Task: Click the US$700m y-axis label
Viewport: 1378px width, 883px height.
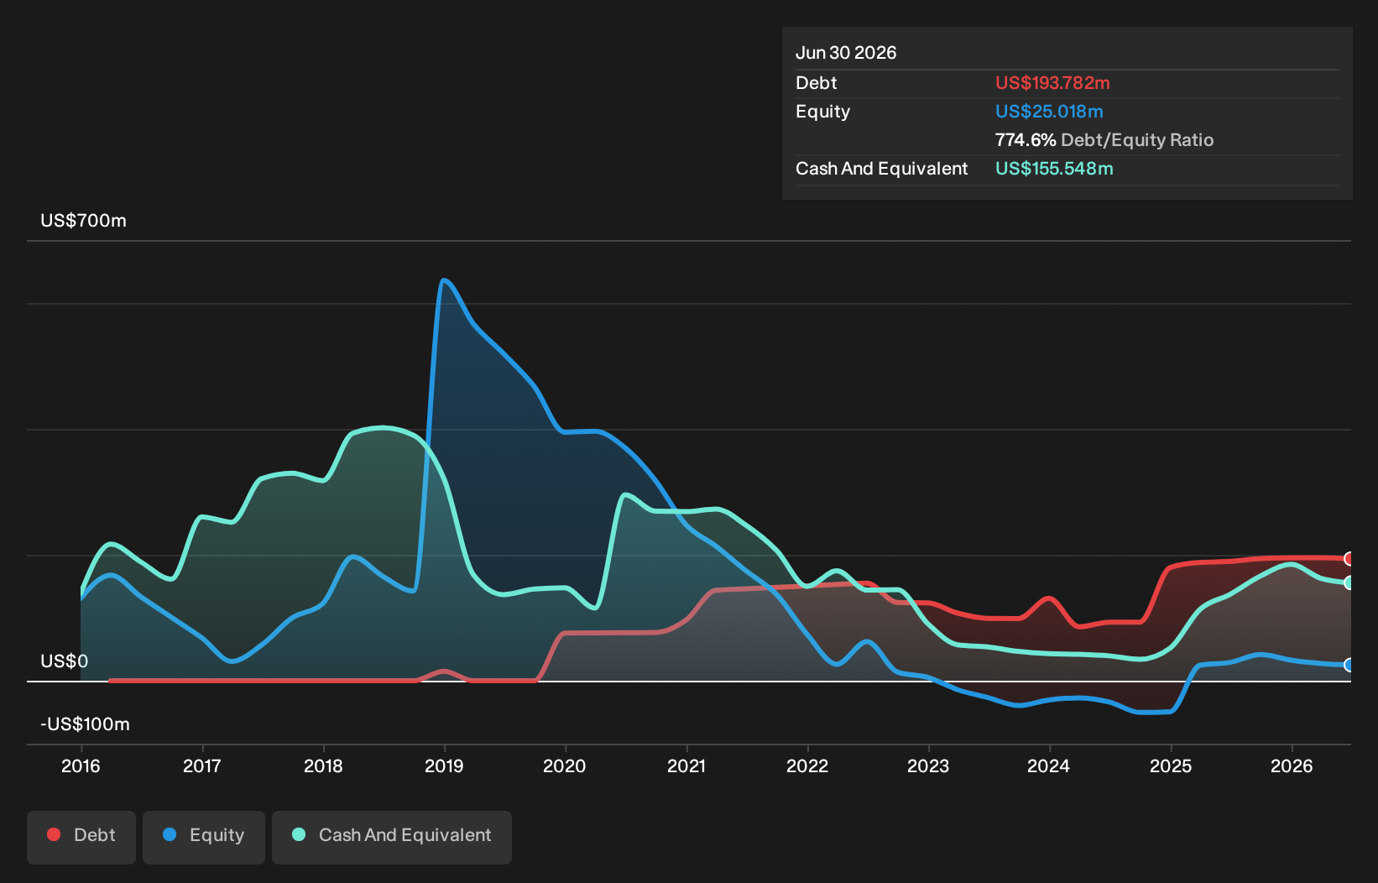Action: [x=83, y=221]
